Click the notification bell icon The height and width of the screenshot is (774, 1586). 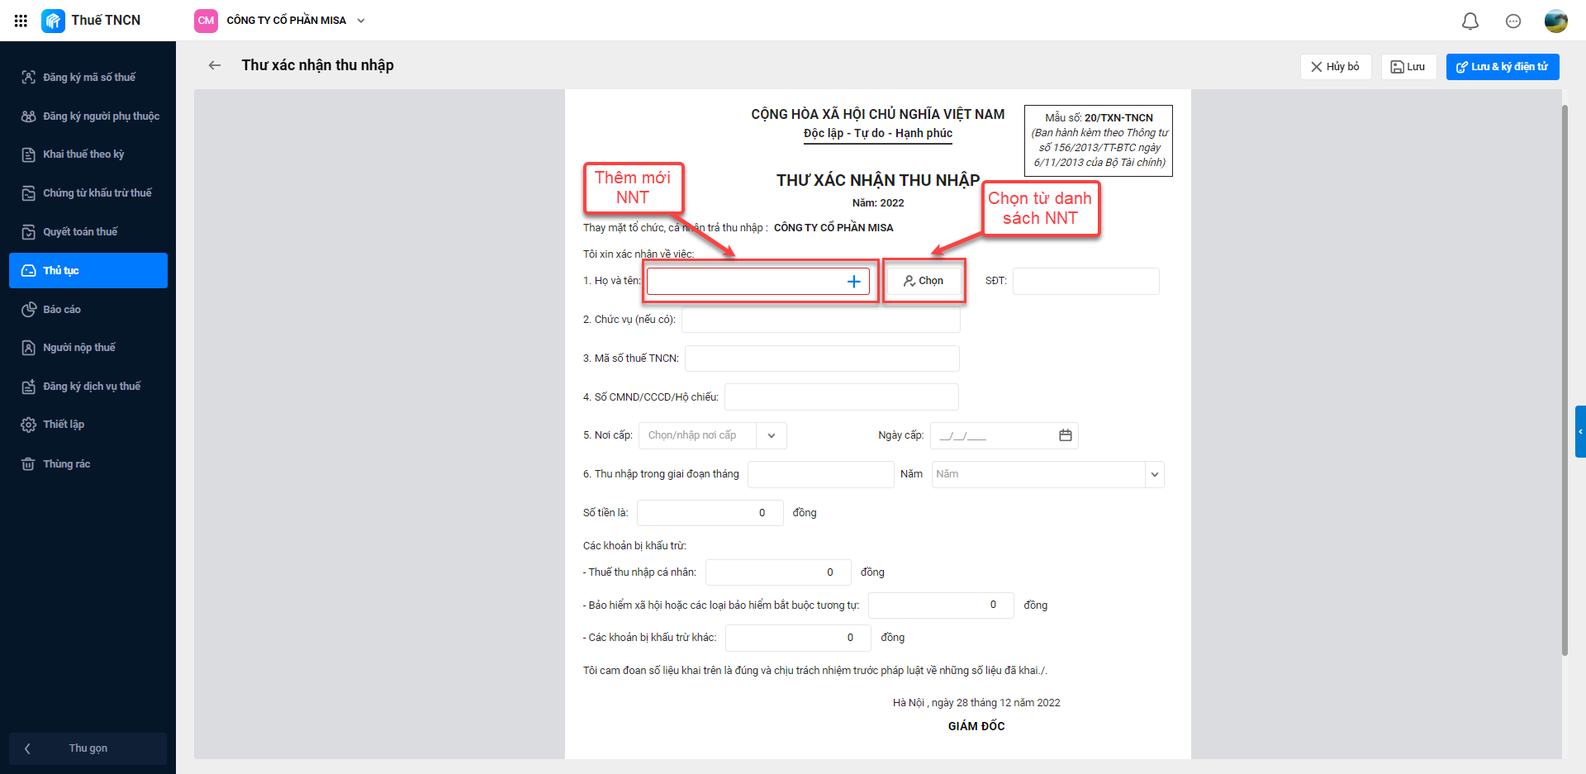[1470, 21]
